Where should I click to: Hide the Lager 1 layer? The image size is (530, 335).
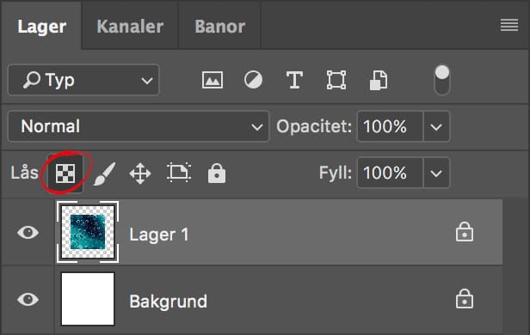pos(28,232)
